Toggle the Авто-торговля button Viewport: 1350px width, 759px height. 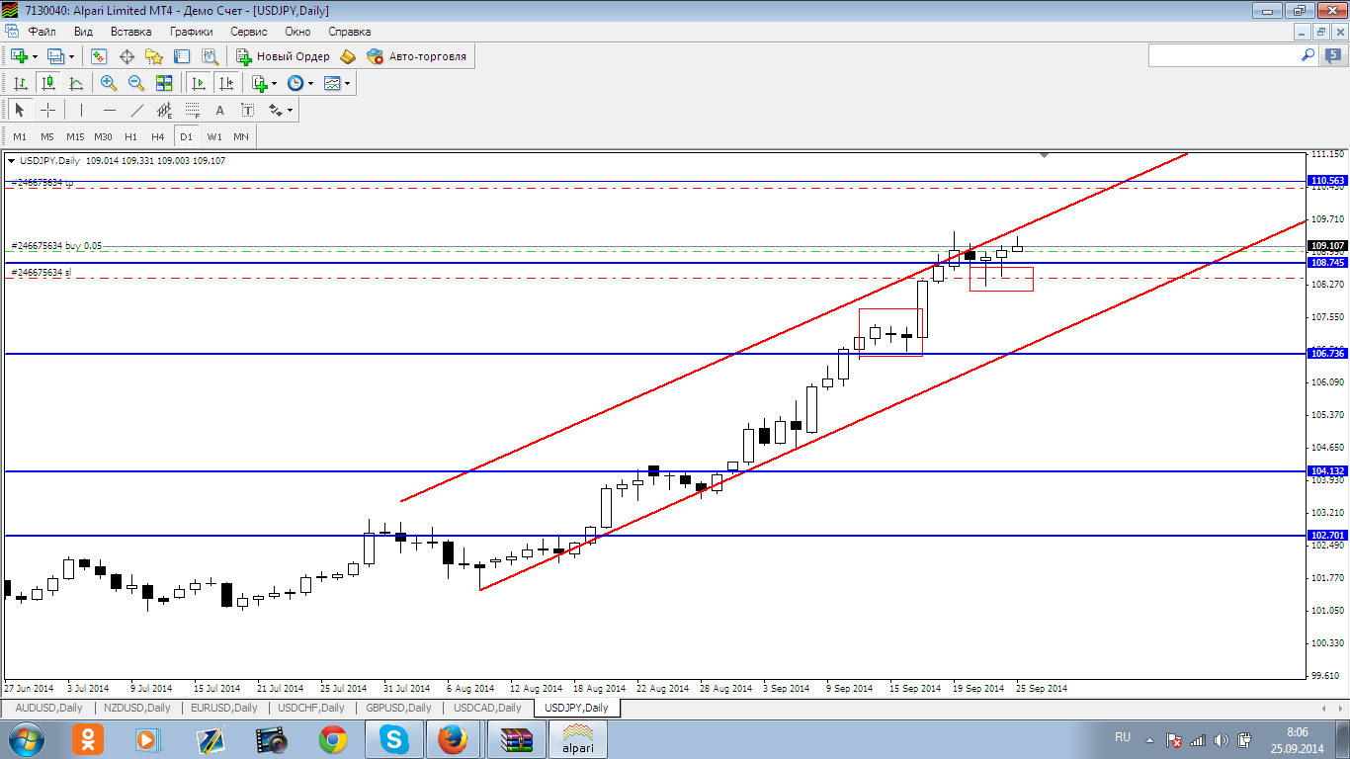pos(417,56)
